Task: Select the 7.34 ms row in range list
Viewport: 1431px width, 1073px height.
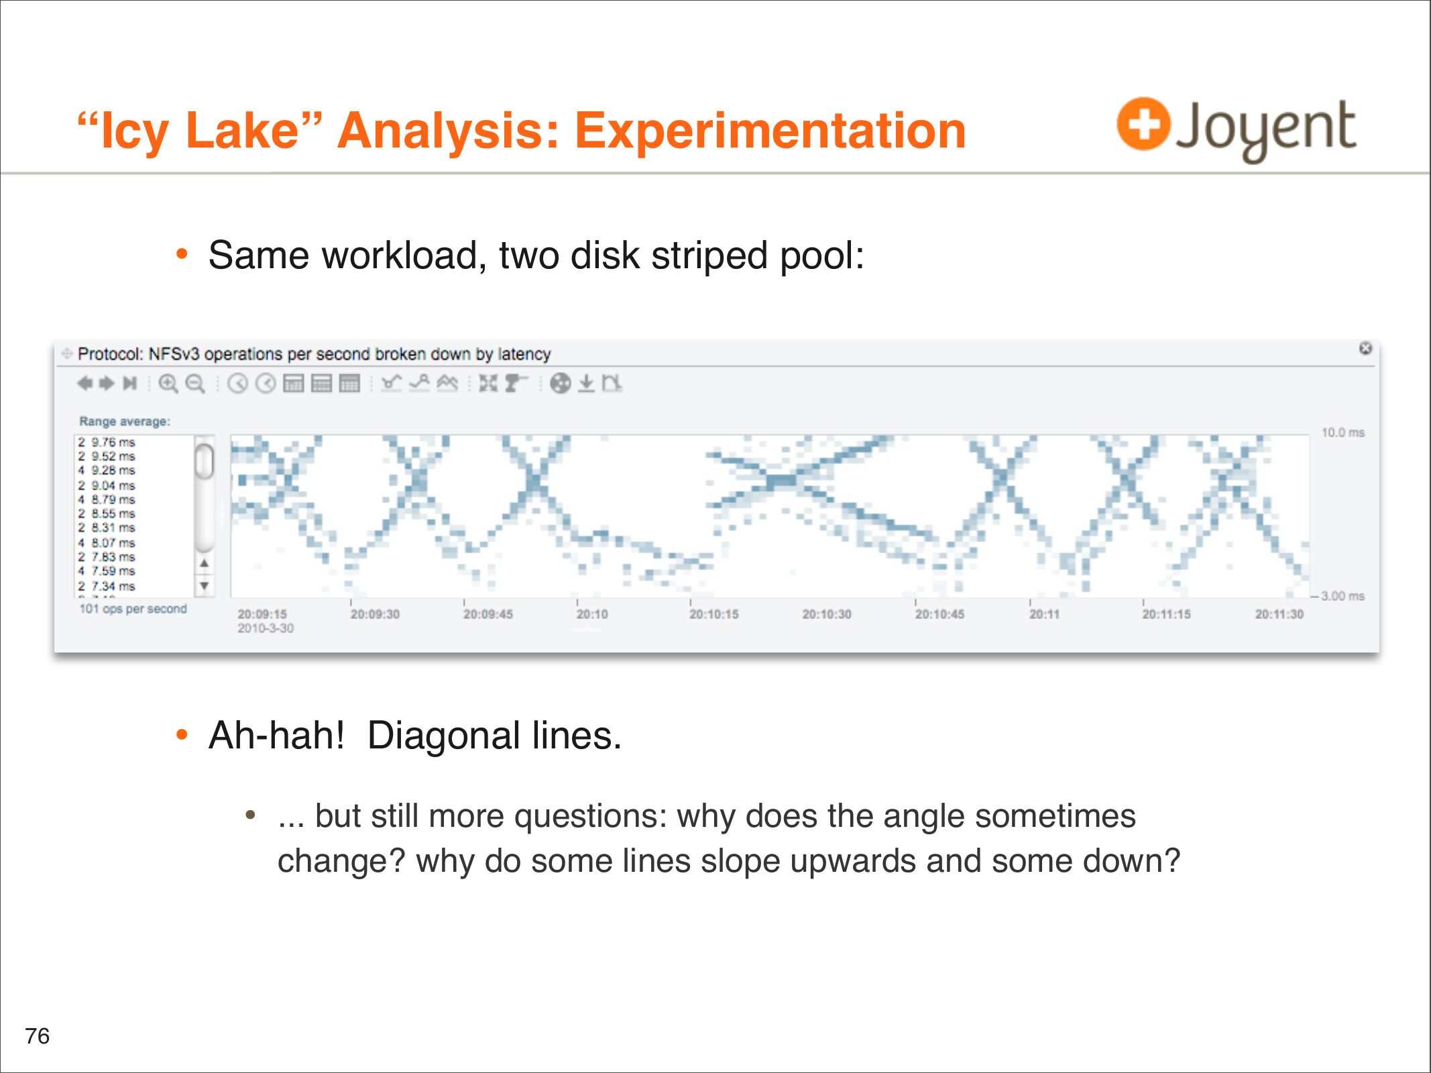Action: 107,586
